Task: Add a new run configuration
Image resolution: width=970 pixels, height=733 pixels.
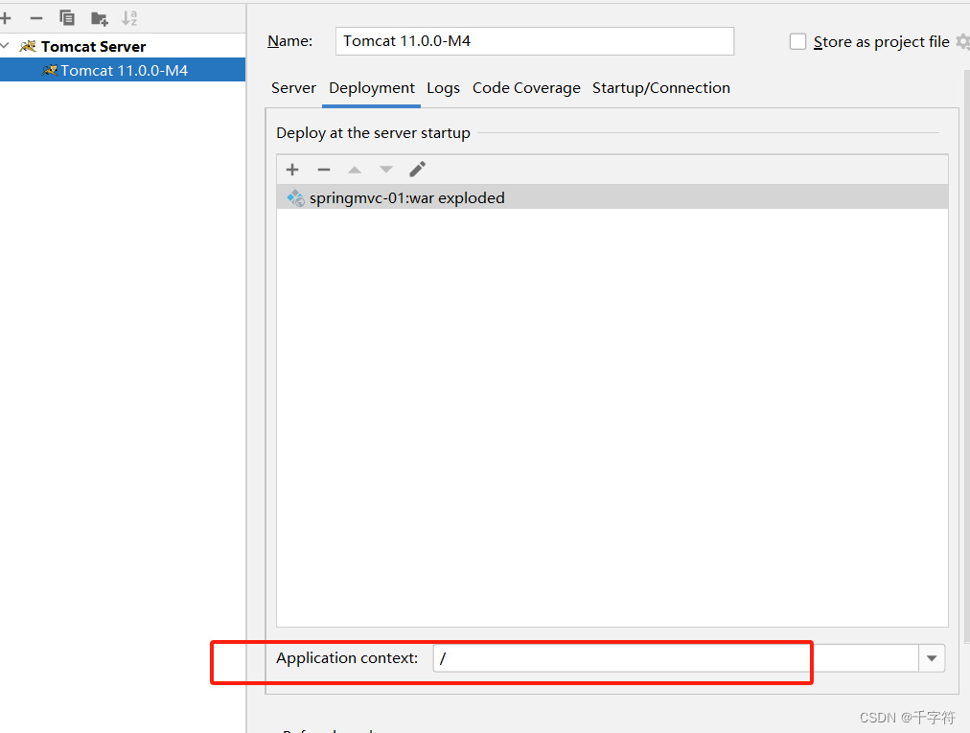Action: (8, 17)
